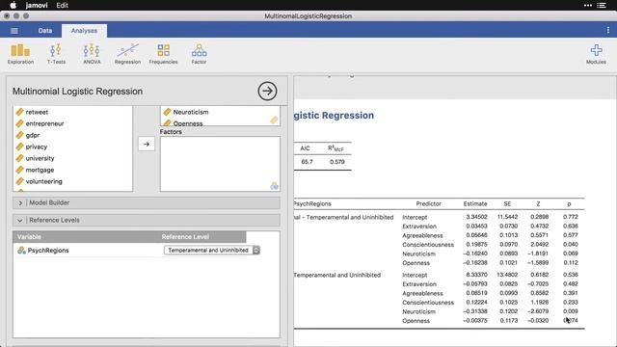Click the nominal type icon in Factors box
This screenshot has width=617, height=347.
tap(274, 186)
